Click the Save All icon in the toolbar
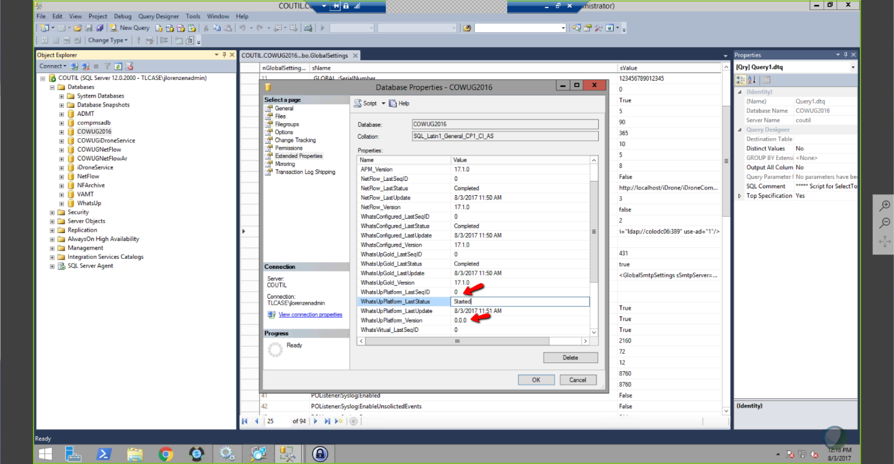Screen dimensions: 894x464 (99, 28)
